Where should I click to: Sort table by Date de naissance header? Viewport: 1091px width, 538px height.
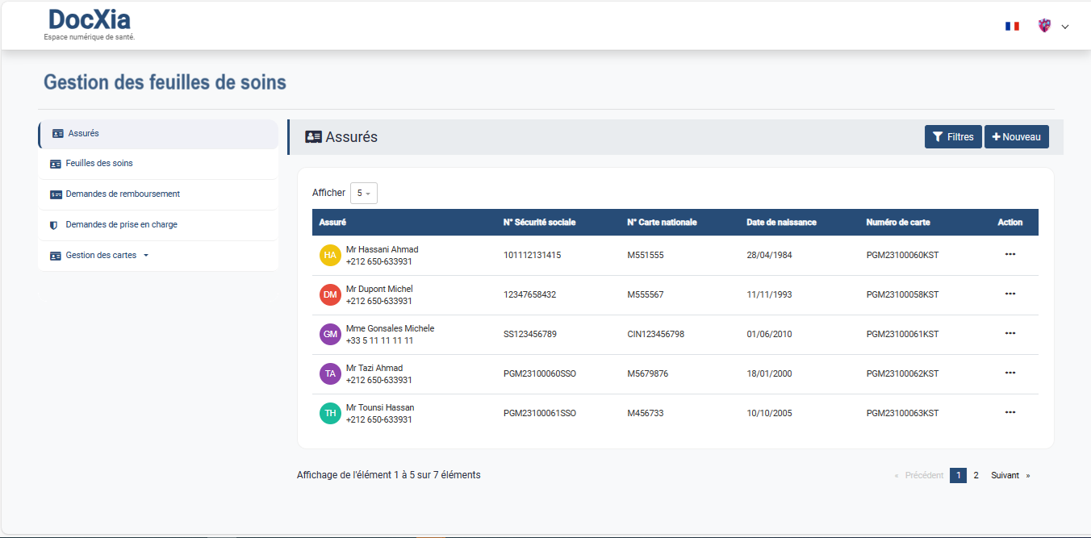click(x=781, y=223)
